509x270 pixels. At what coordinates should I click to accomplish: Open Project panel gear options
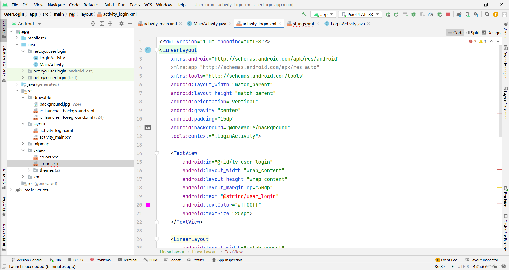pyautogui.click(x=121, y=24)
